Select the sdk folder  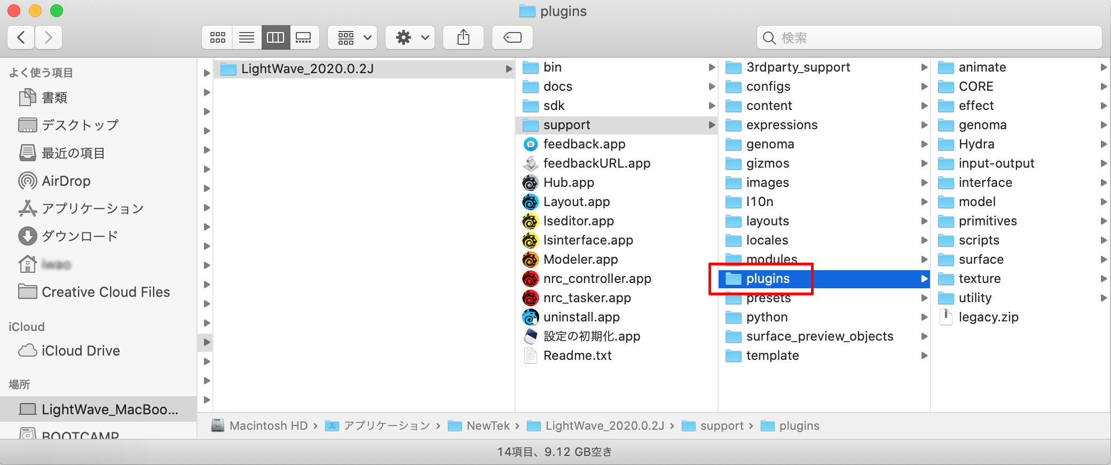tap(617, 106)
